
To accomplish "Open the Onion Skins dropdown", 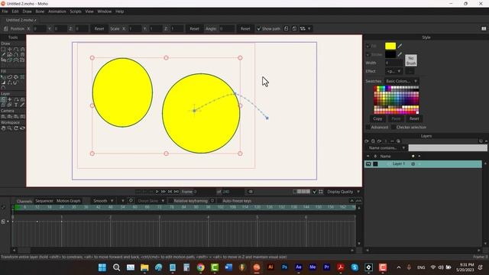I will point(151,201).
